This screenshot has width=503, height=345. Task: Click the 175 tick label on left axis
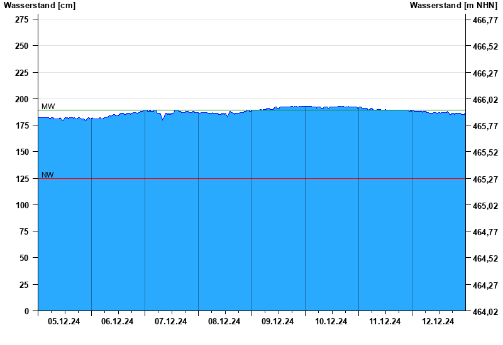pyautogui.click(x=22, y=126)
